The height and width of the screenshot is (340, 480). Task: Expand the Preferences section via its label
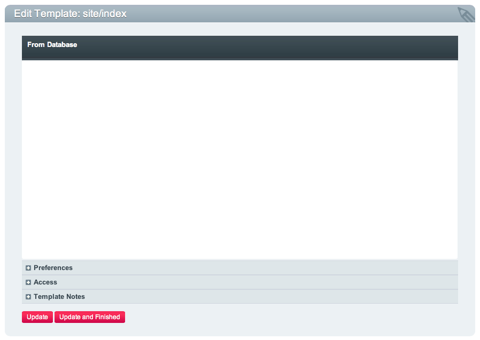[53, 268]
